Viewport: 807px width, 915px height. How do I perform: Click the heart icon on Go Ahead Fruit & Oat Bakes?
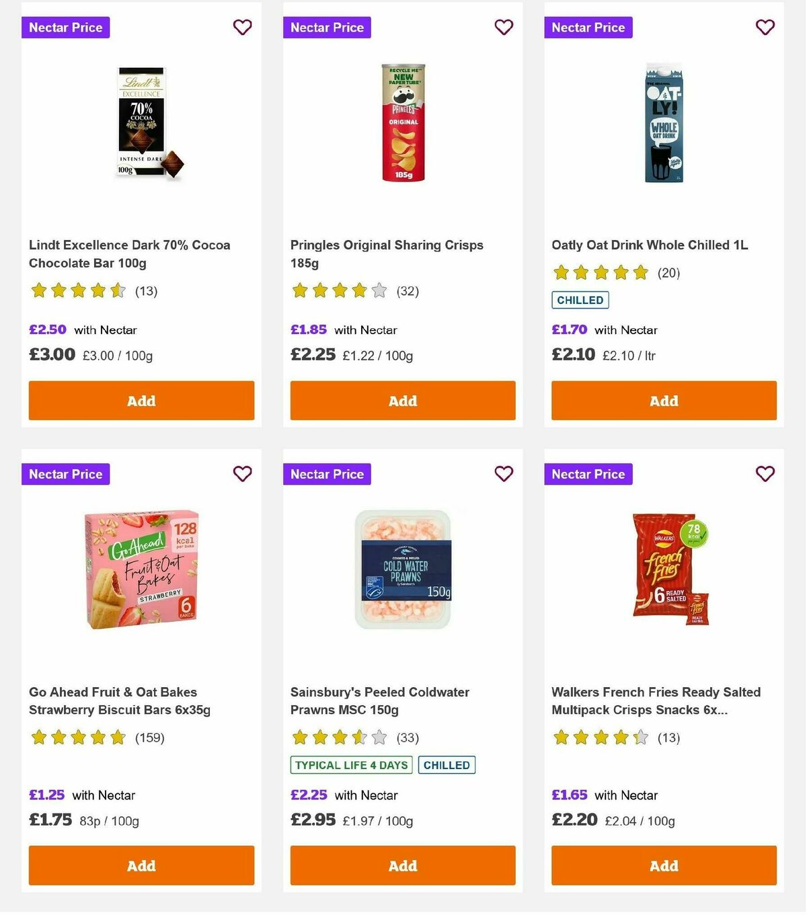[242, 474]
